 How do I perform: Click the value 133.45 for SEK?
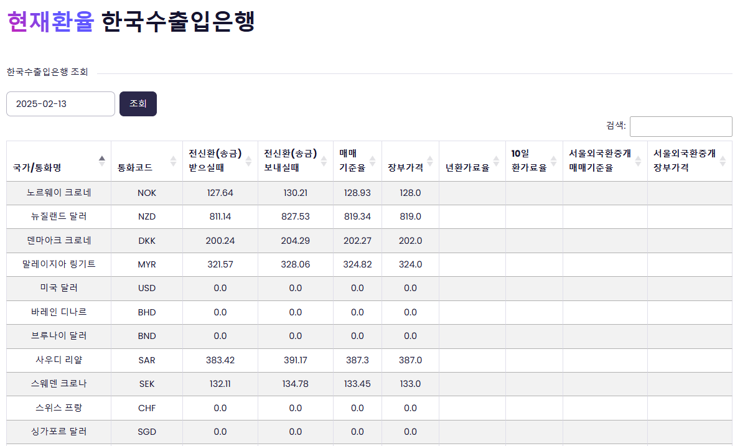[x=357, y=384]
